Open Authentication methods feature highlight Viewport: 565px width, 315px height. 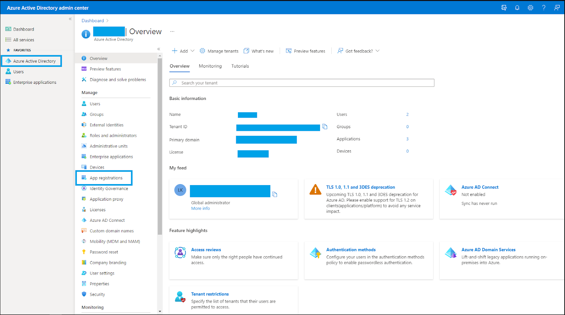point(351,250)
